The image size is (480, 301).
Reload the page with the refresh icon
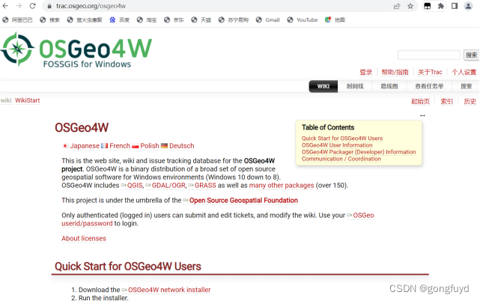click(33, 6)
